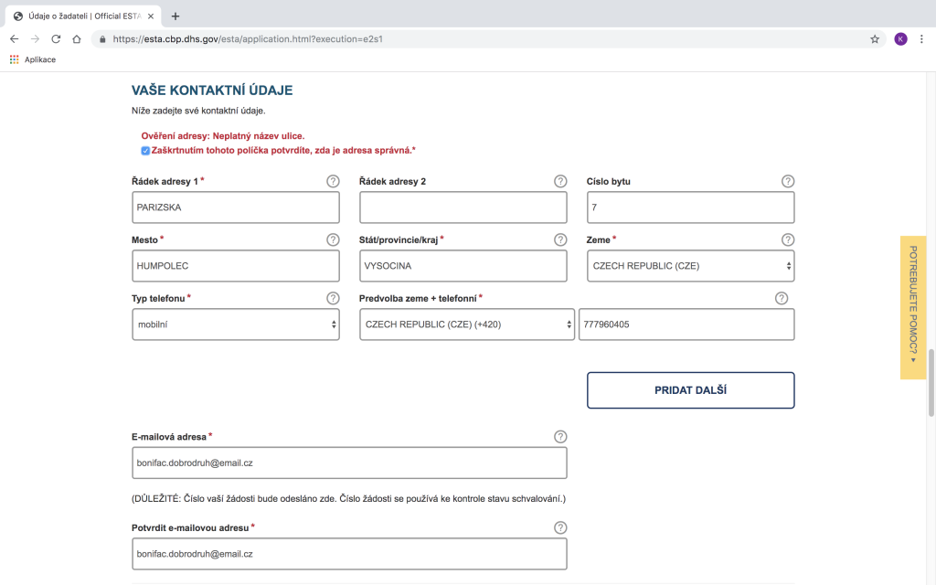Open the phone country code dropdown
936x585 pixels.
(466, 324)
